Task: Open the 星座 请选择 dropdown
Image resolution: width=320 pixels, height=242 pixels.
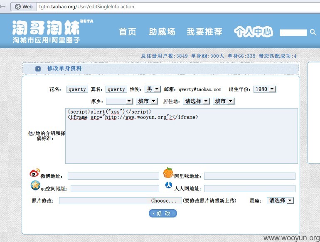Action: point(280,200)
